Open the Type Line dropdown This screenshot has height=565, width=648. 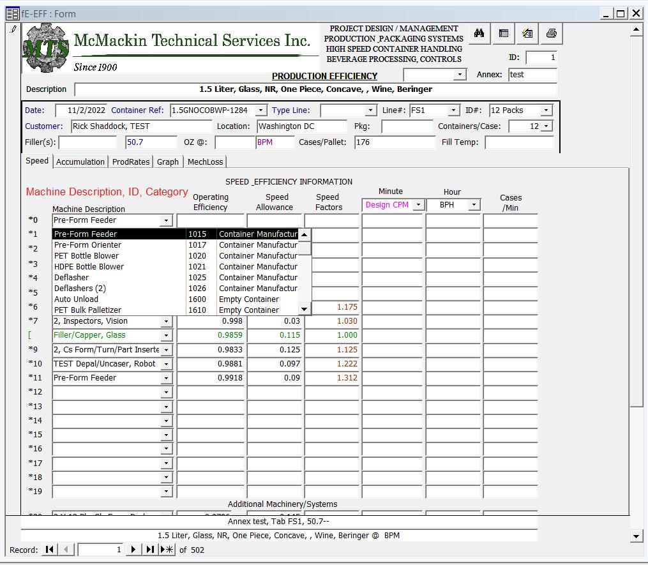point(370,110)
